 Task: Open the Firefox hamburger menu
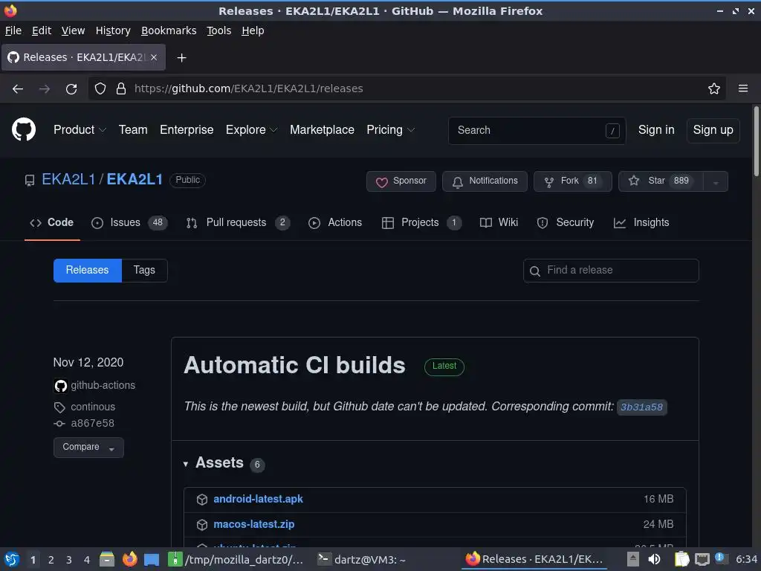click(742, 89)
